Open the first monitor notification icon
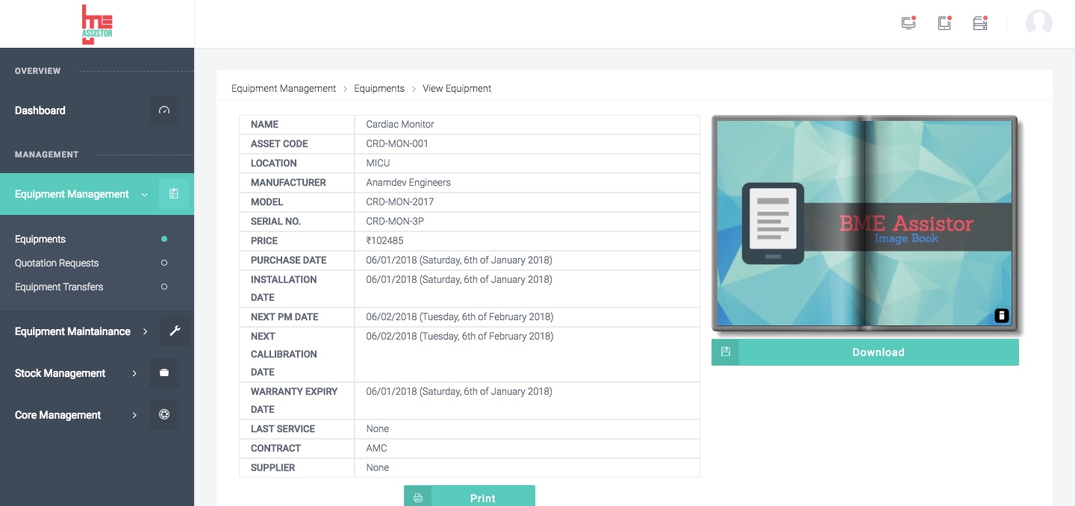The image size is (1075, 506). [x=909, y=23]
